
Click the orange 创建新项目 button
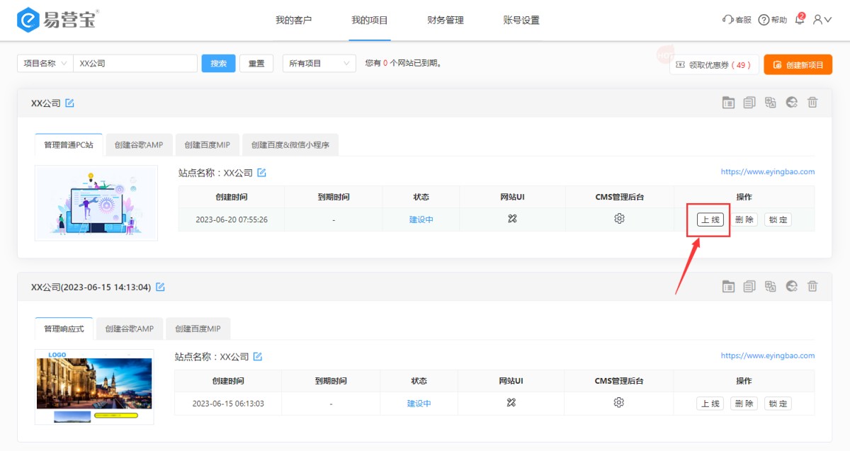(798, 64)
